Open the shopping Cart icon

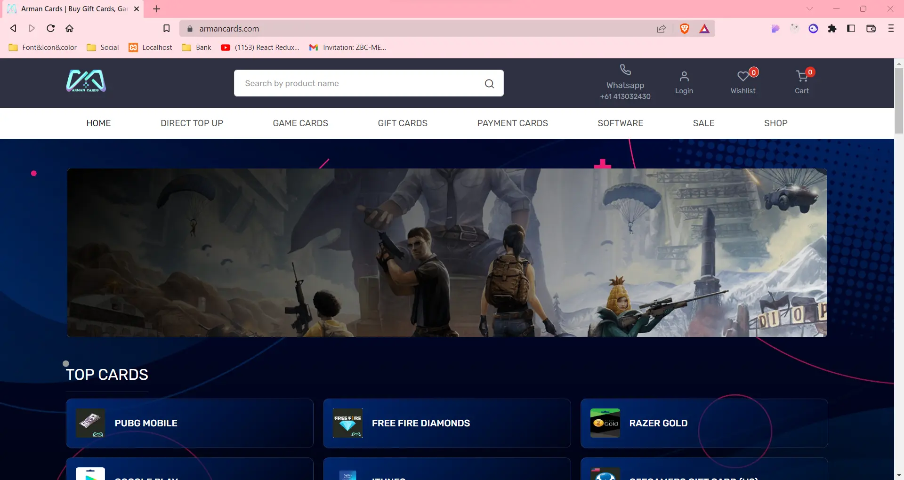pos(801,76)
